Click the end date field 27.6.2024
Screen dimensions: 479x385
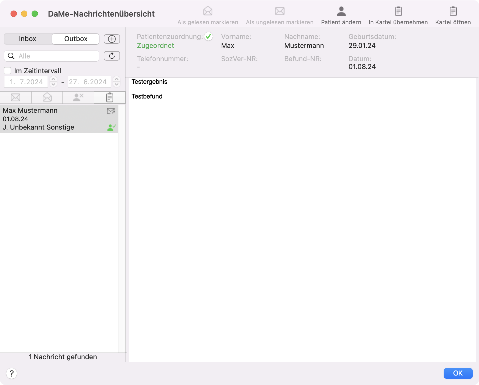coord(89,82)
